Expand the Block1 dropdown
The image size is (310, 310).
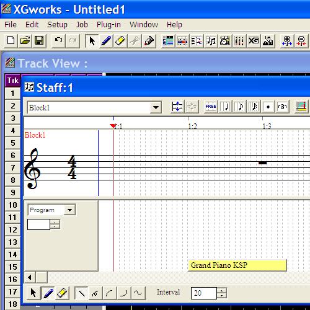pyautogui.click(x=156, y=107)
